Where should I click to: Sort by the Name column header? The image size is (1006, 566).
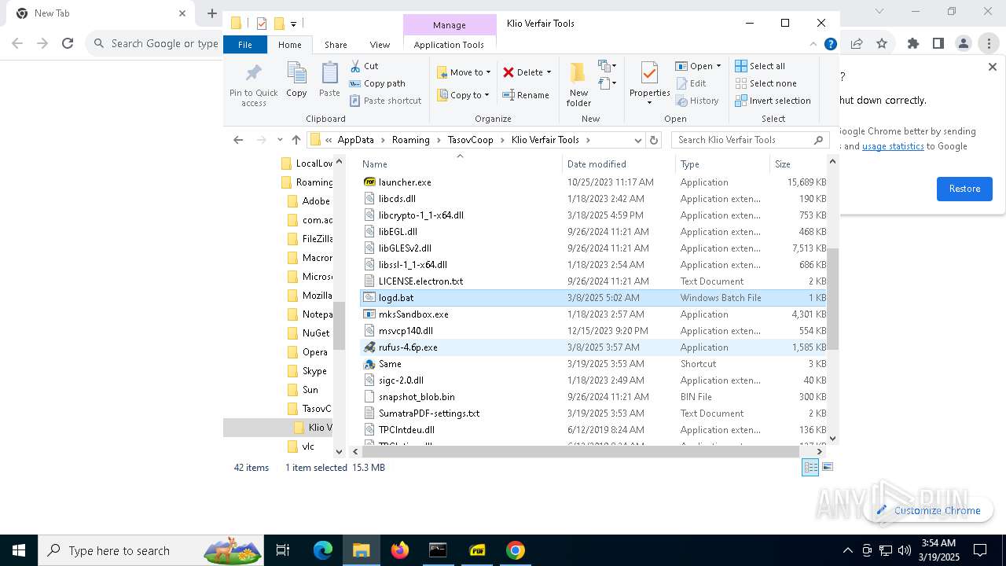[461, 164]
